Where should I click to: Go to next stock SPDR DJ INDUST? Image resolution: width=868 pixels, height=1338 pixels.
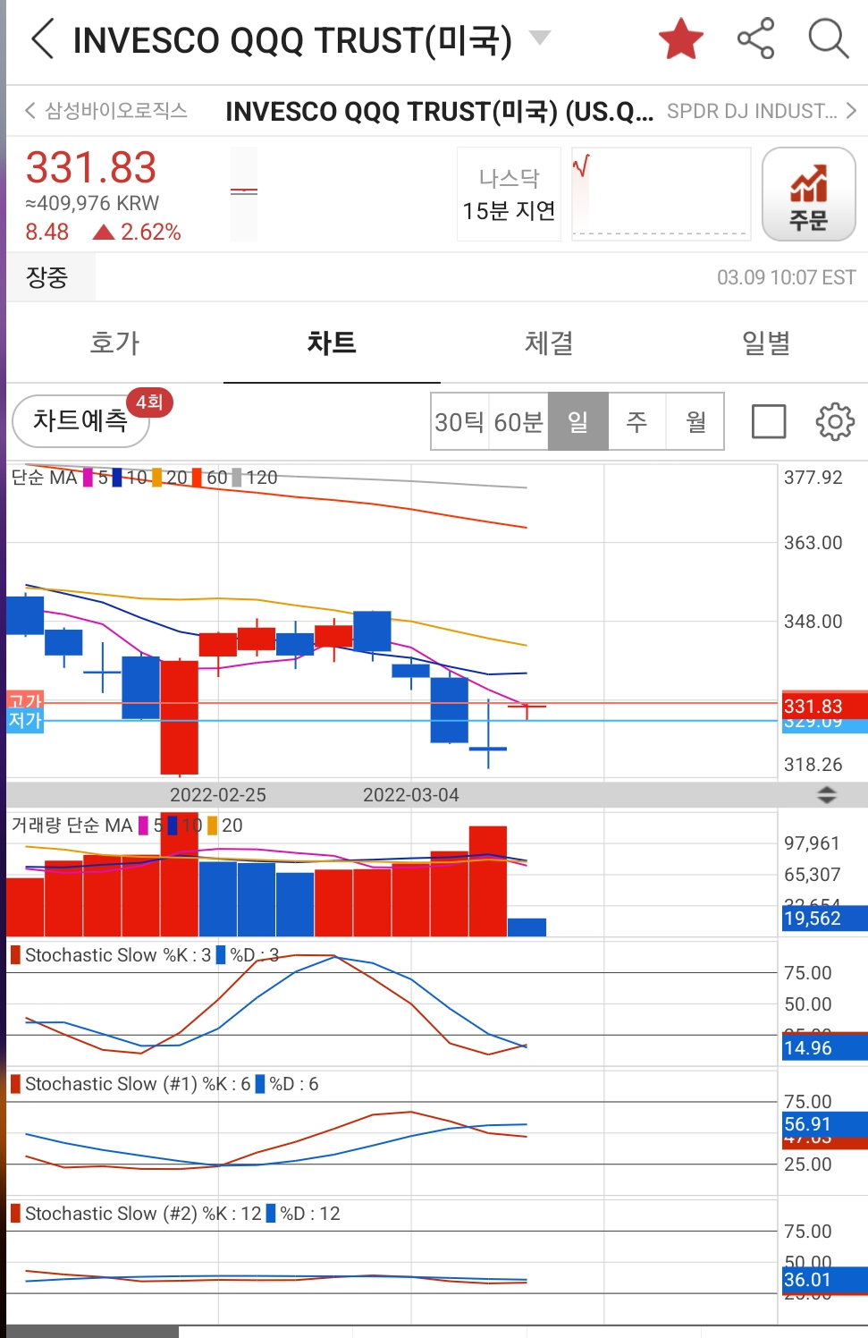click(x=762, y=111)
